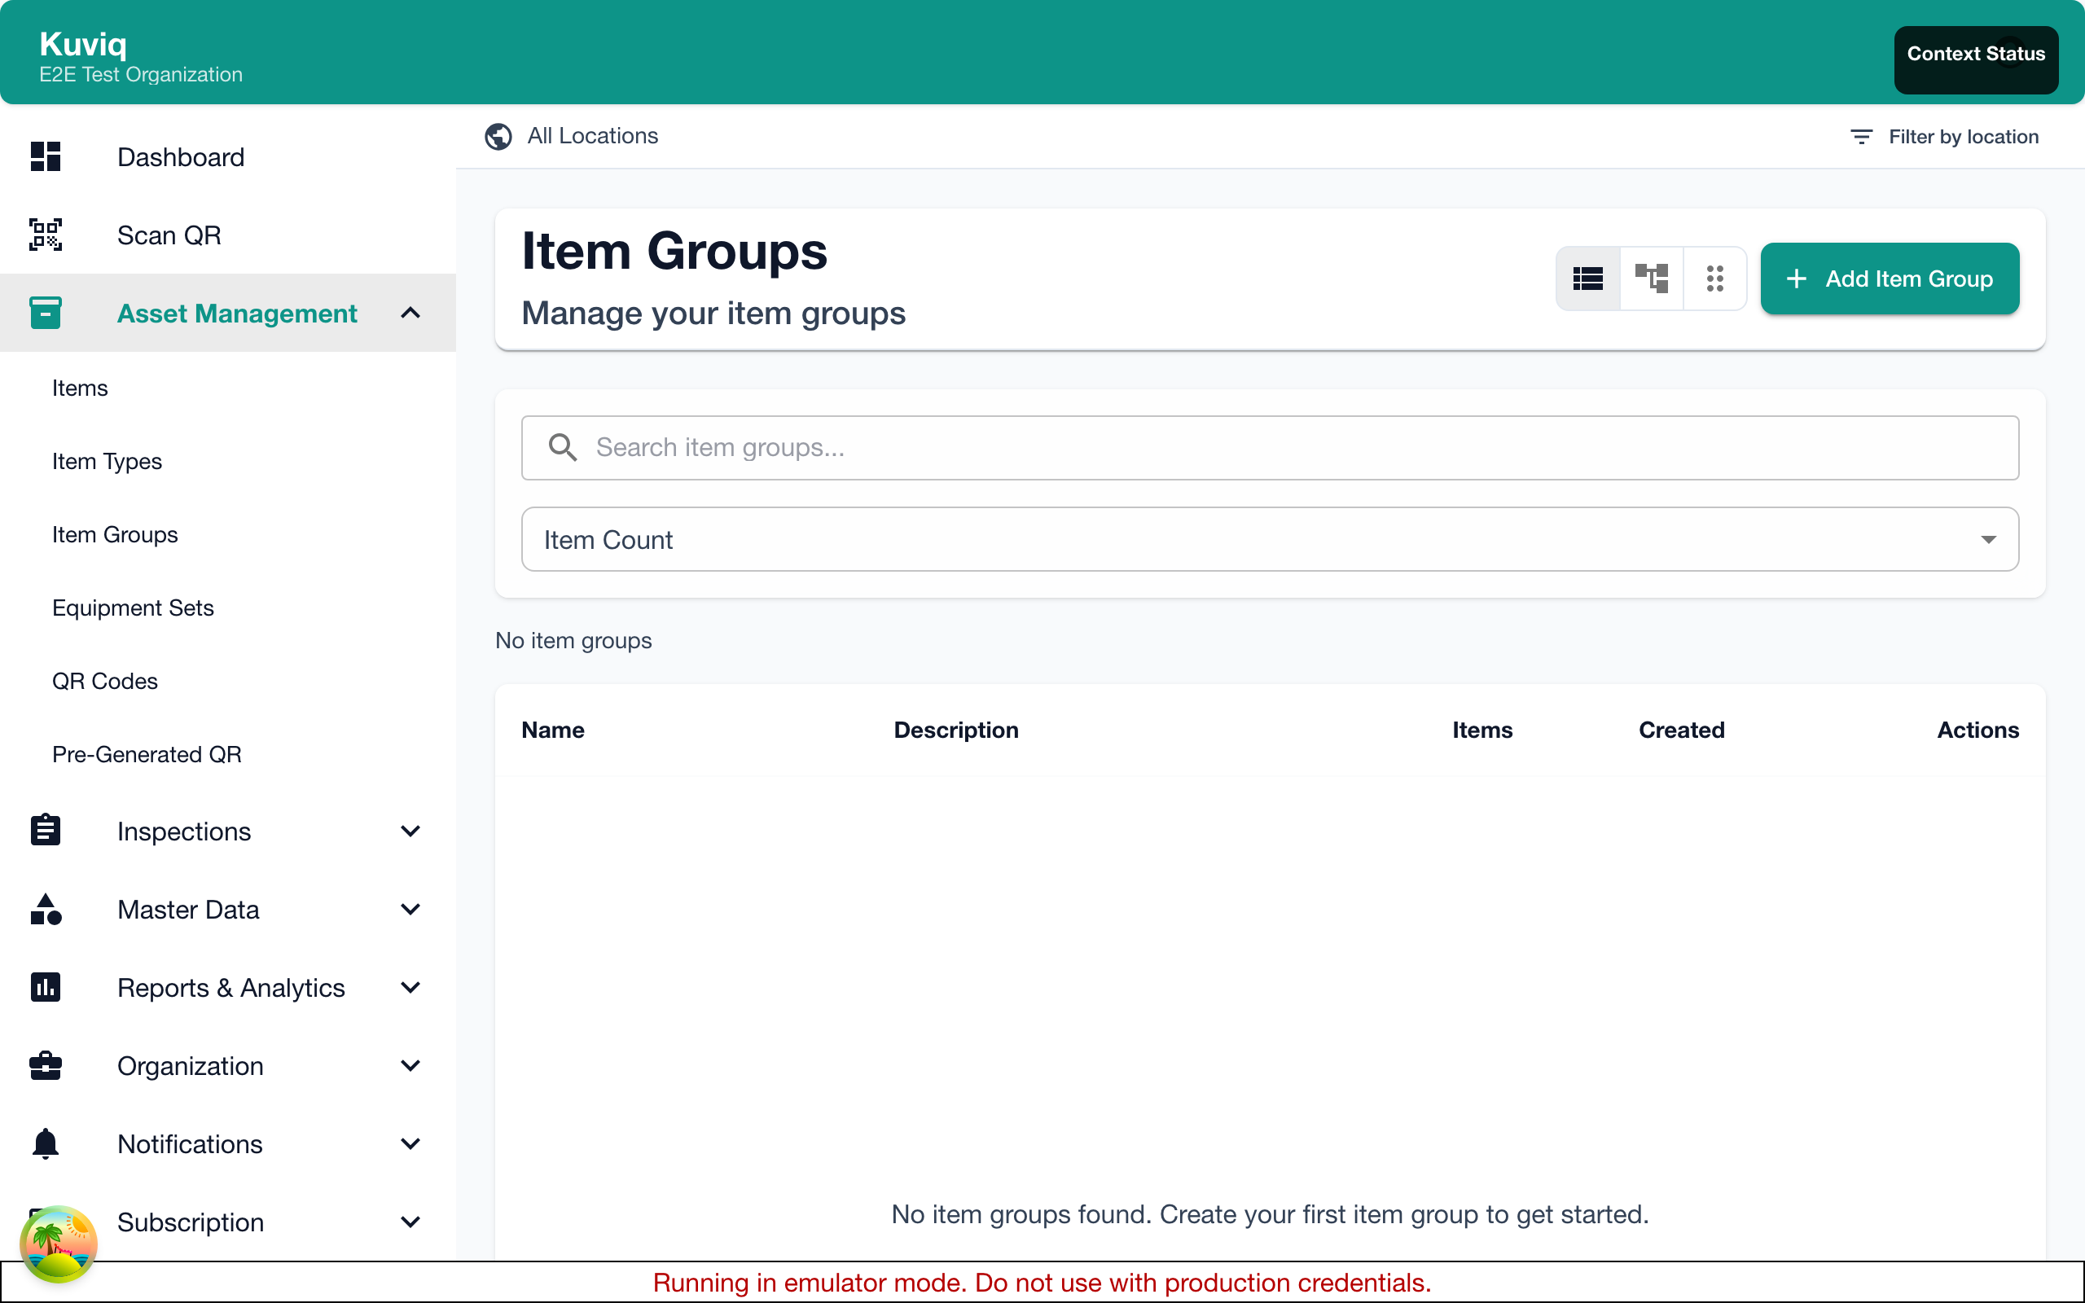Collapse the Asset Management section
Viewport: 2085px width, 1303px height.
pos(410,313)
